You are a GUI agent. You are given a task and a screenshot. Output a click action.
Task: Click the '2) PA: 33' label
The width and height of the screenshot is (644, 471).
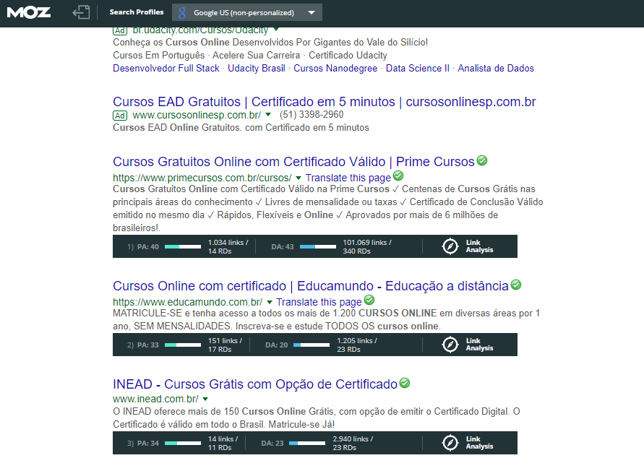[x=143, y=345]
